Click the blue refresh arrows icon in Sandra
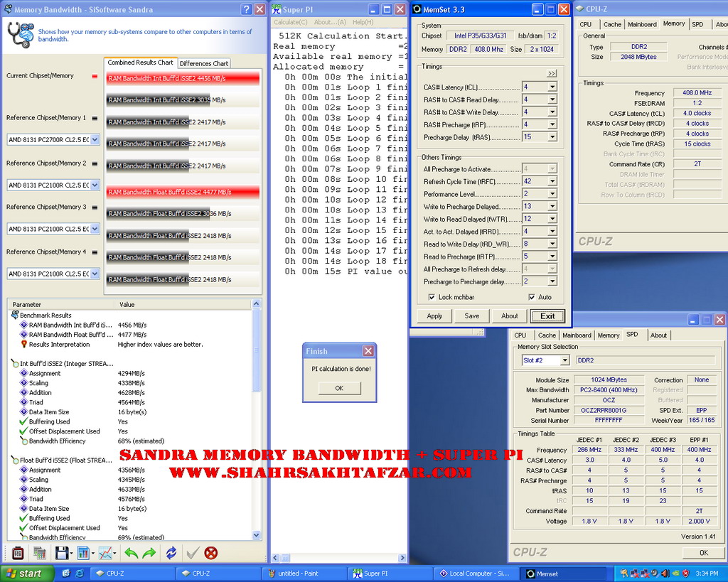The width and height of the screenshot is (728, 582). [171, 553]
